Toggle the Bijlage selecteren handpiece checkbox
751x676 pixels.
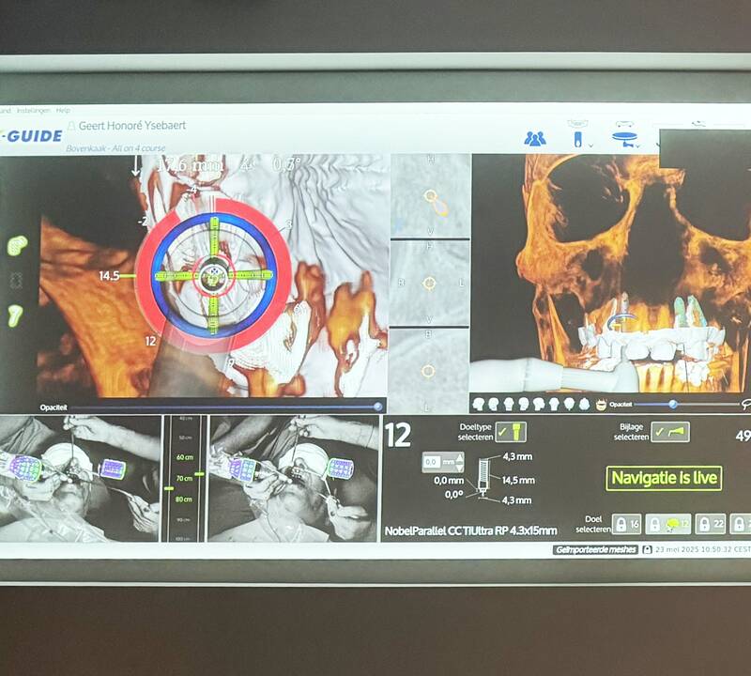(670, 432)
